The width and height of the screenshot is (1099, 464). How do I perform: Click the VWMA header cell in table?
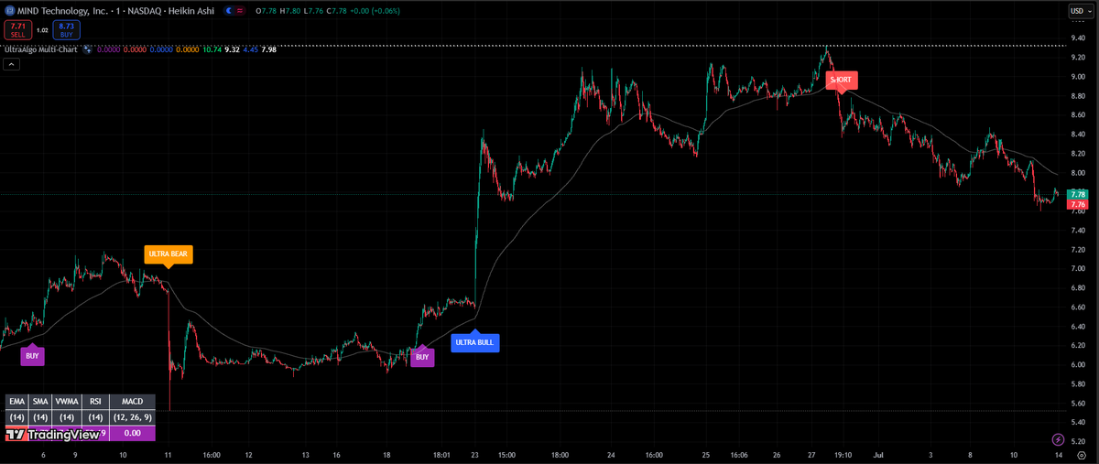67,401
